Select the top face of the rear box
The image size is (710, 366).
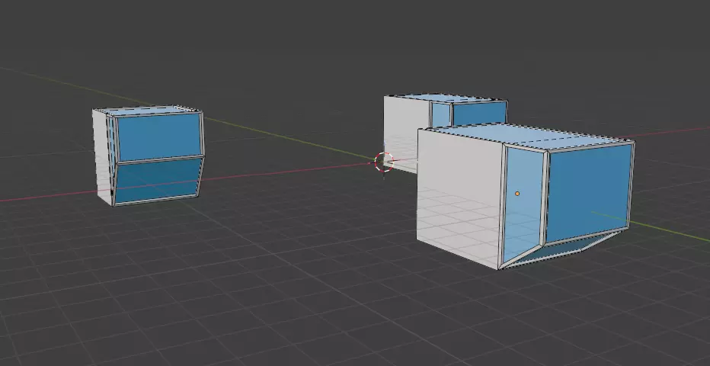[x=446, y=98]
